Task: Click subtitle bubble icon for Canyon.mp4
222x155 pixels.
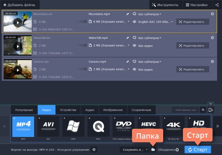Action: [134, 62]
